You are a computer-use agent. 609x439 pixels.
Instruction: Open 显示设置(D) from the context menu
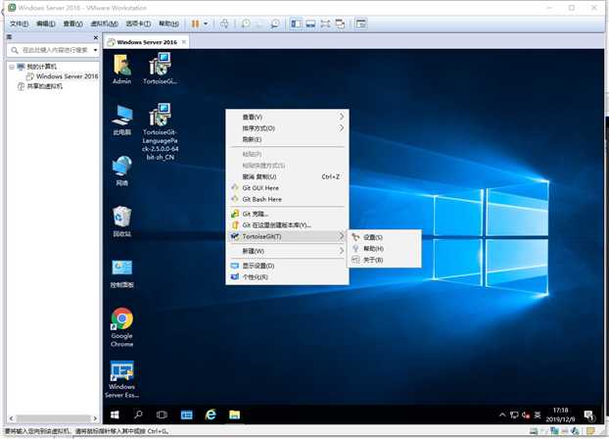pos(288,266)
